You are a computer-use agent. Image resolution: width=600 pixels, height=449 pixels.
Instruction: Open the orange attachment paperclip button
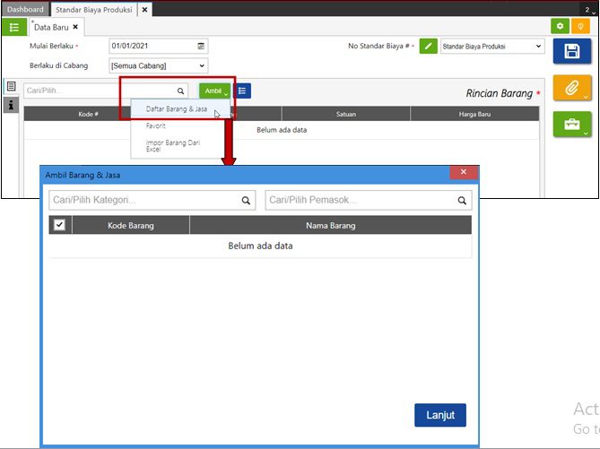pos(571,88)
